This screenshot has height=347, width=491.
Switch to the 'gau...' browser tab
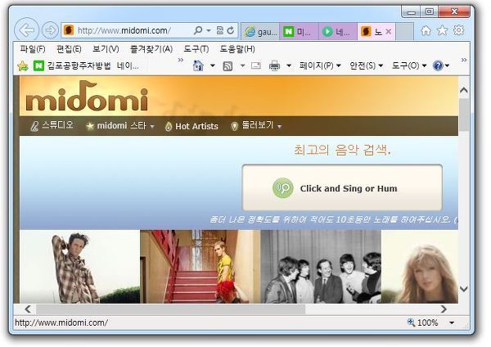pyautogui.click(x=260, y=31)
